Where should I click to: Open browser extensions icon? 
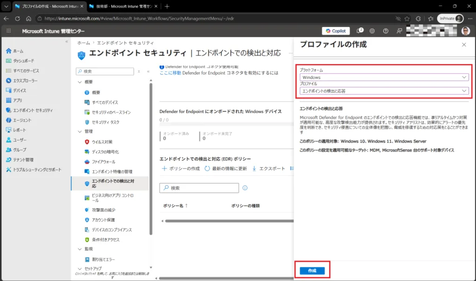coord(418,19)
